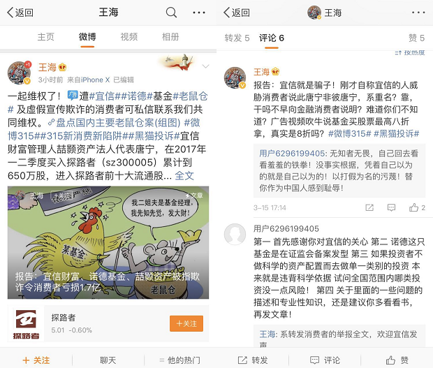Viewport: 433px width, 368px height.
Task: Tap the bottom bar 转发 share icon
Action: [242, 360]
